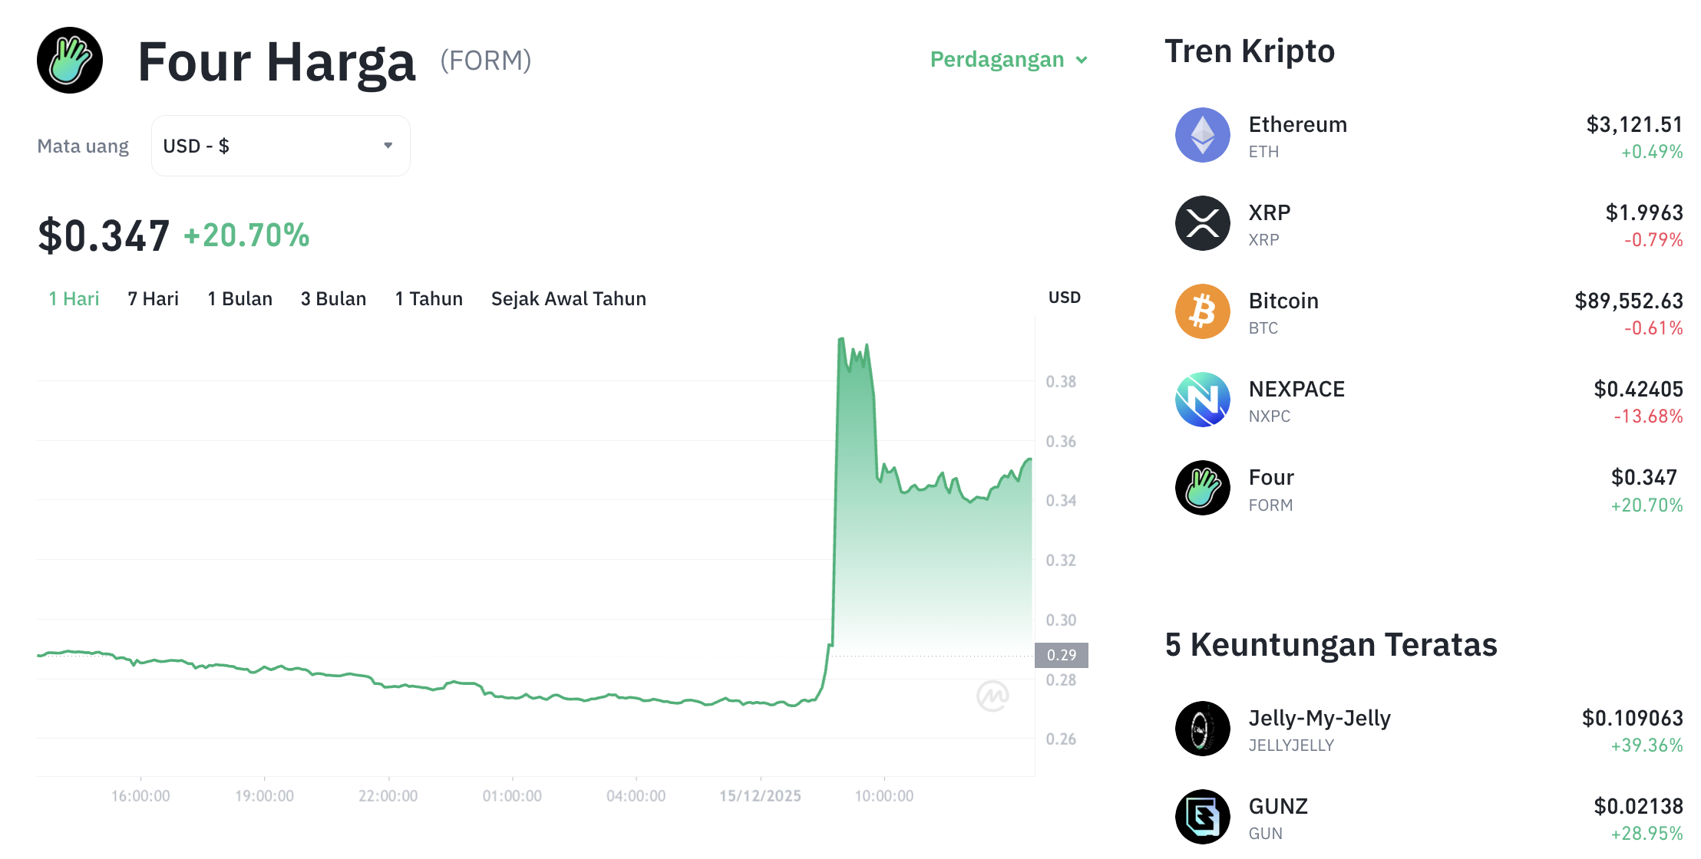Image resolution: width=1701 pixels, height=859 pixels.
Task: Select the Ethereum icon in Tren Kripto
Action: 1202,135
